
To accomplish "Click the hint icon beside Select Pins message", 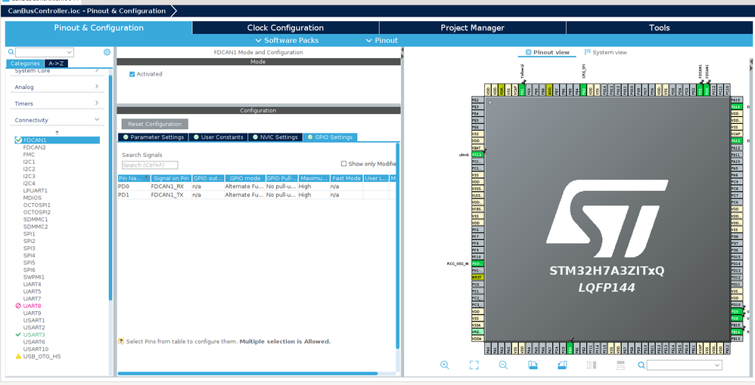I will tap(121, 341).
